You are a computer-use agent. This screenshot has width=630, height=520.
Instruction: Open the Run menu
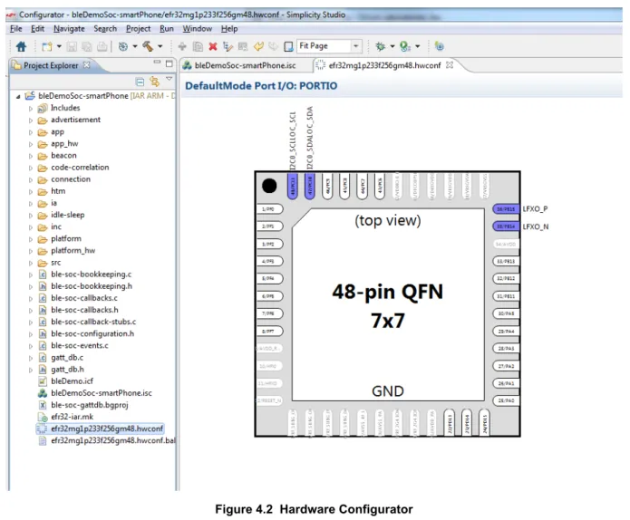point(167,29)
